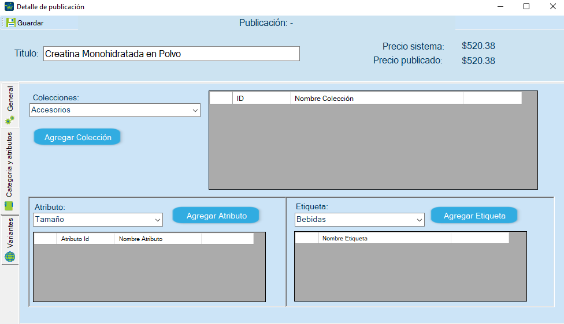
Task: Click the Etiqueta label
Action: tap(312, 206)
